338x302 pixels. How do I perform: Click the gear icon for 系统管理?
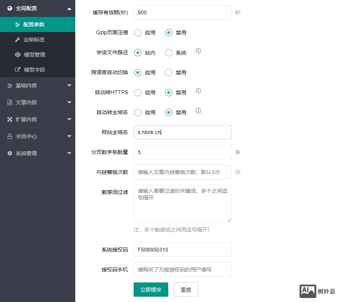pos(10,153)
